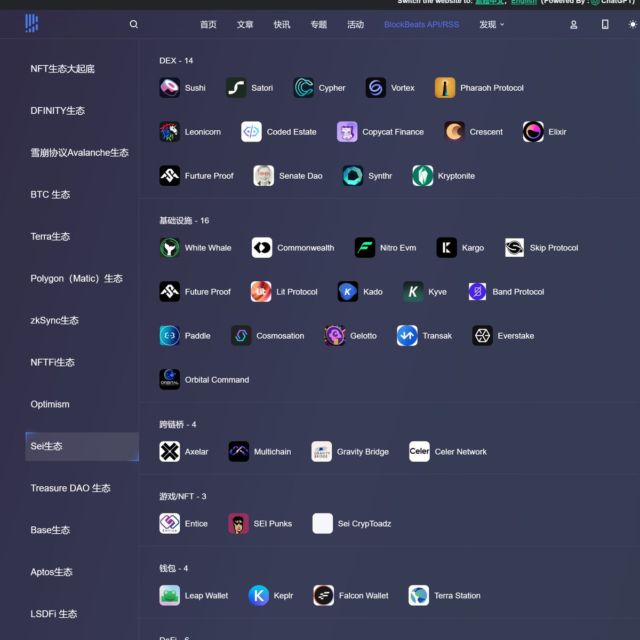640x640 pixels.
Task: Click the Axelar bridge icon
Action: [x=170, y=452]
